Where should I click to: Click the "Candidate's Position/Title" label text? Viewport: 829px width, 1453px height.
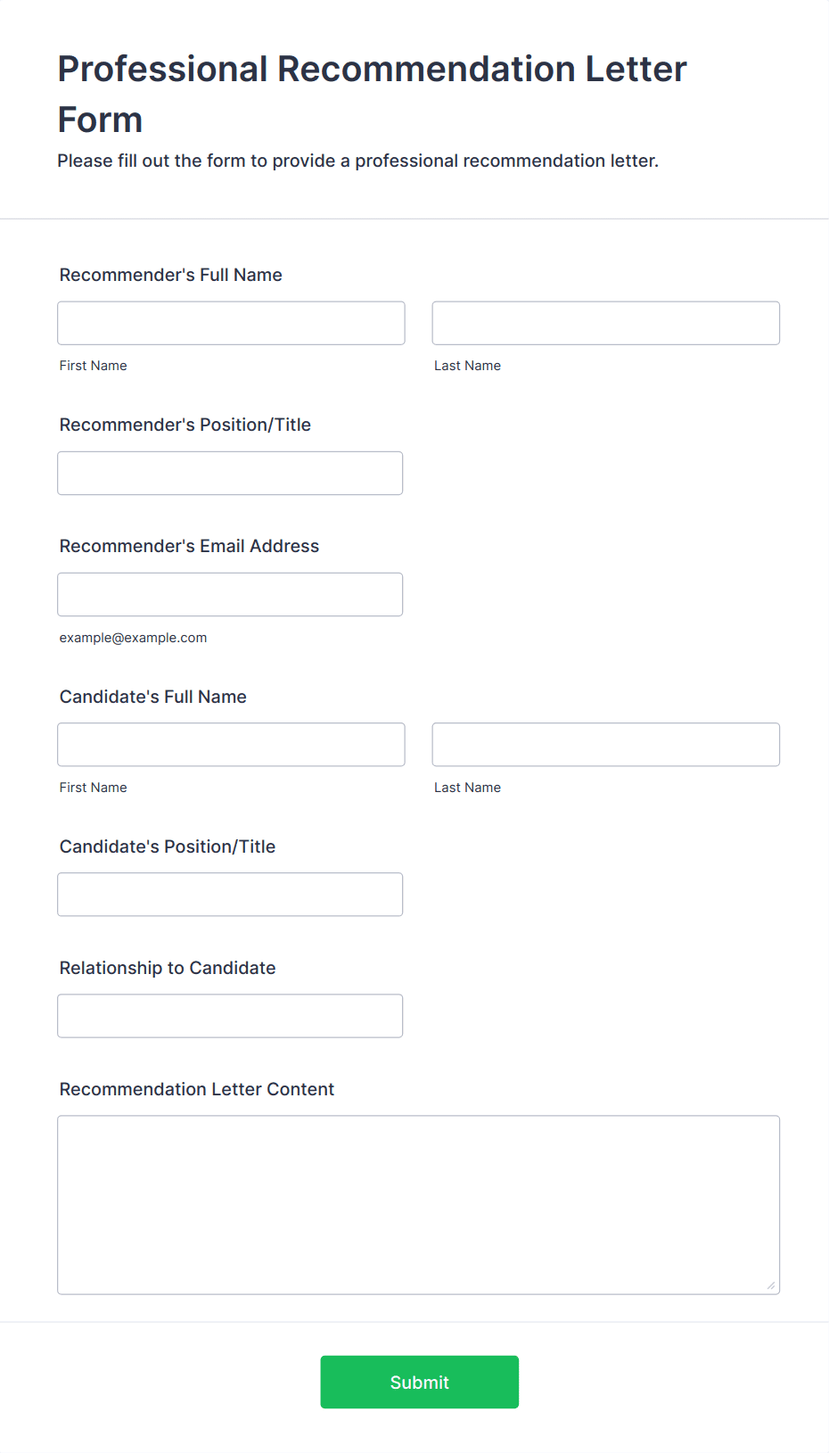point(168,846)
